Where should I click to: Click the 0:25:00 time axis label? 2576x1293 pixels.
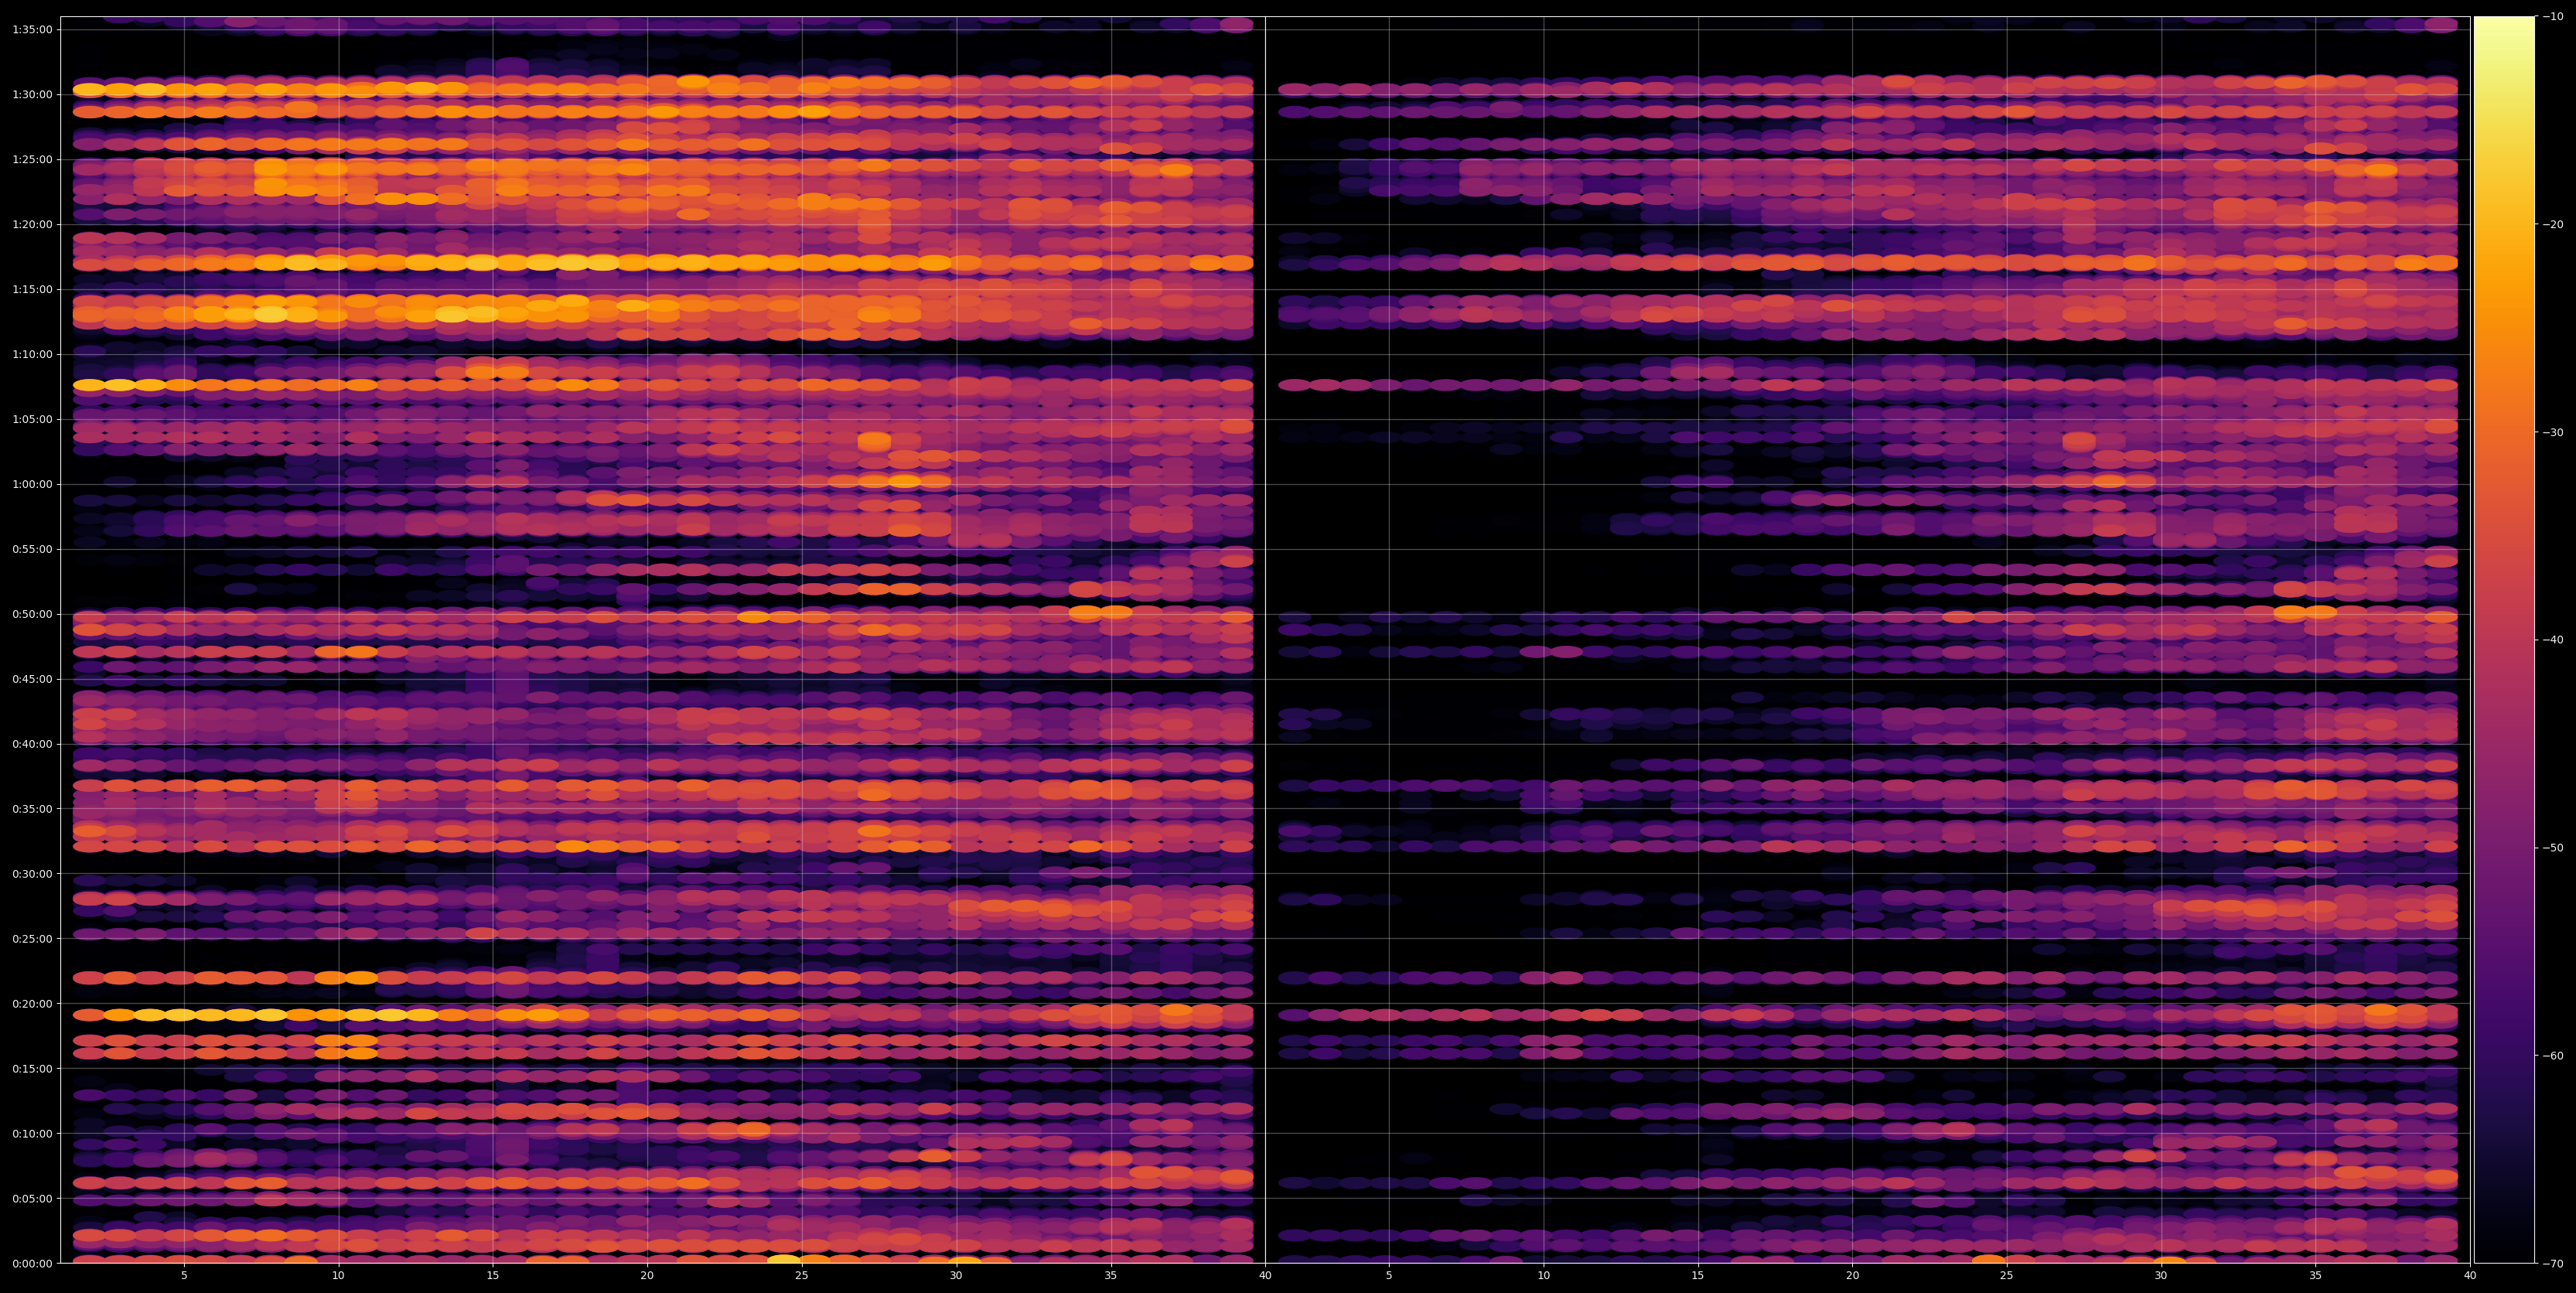pos(32,938)
